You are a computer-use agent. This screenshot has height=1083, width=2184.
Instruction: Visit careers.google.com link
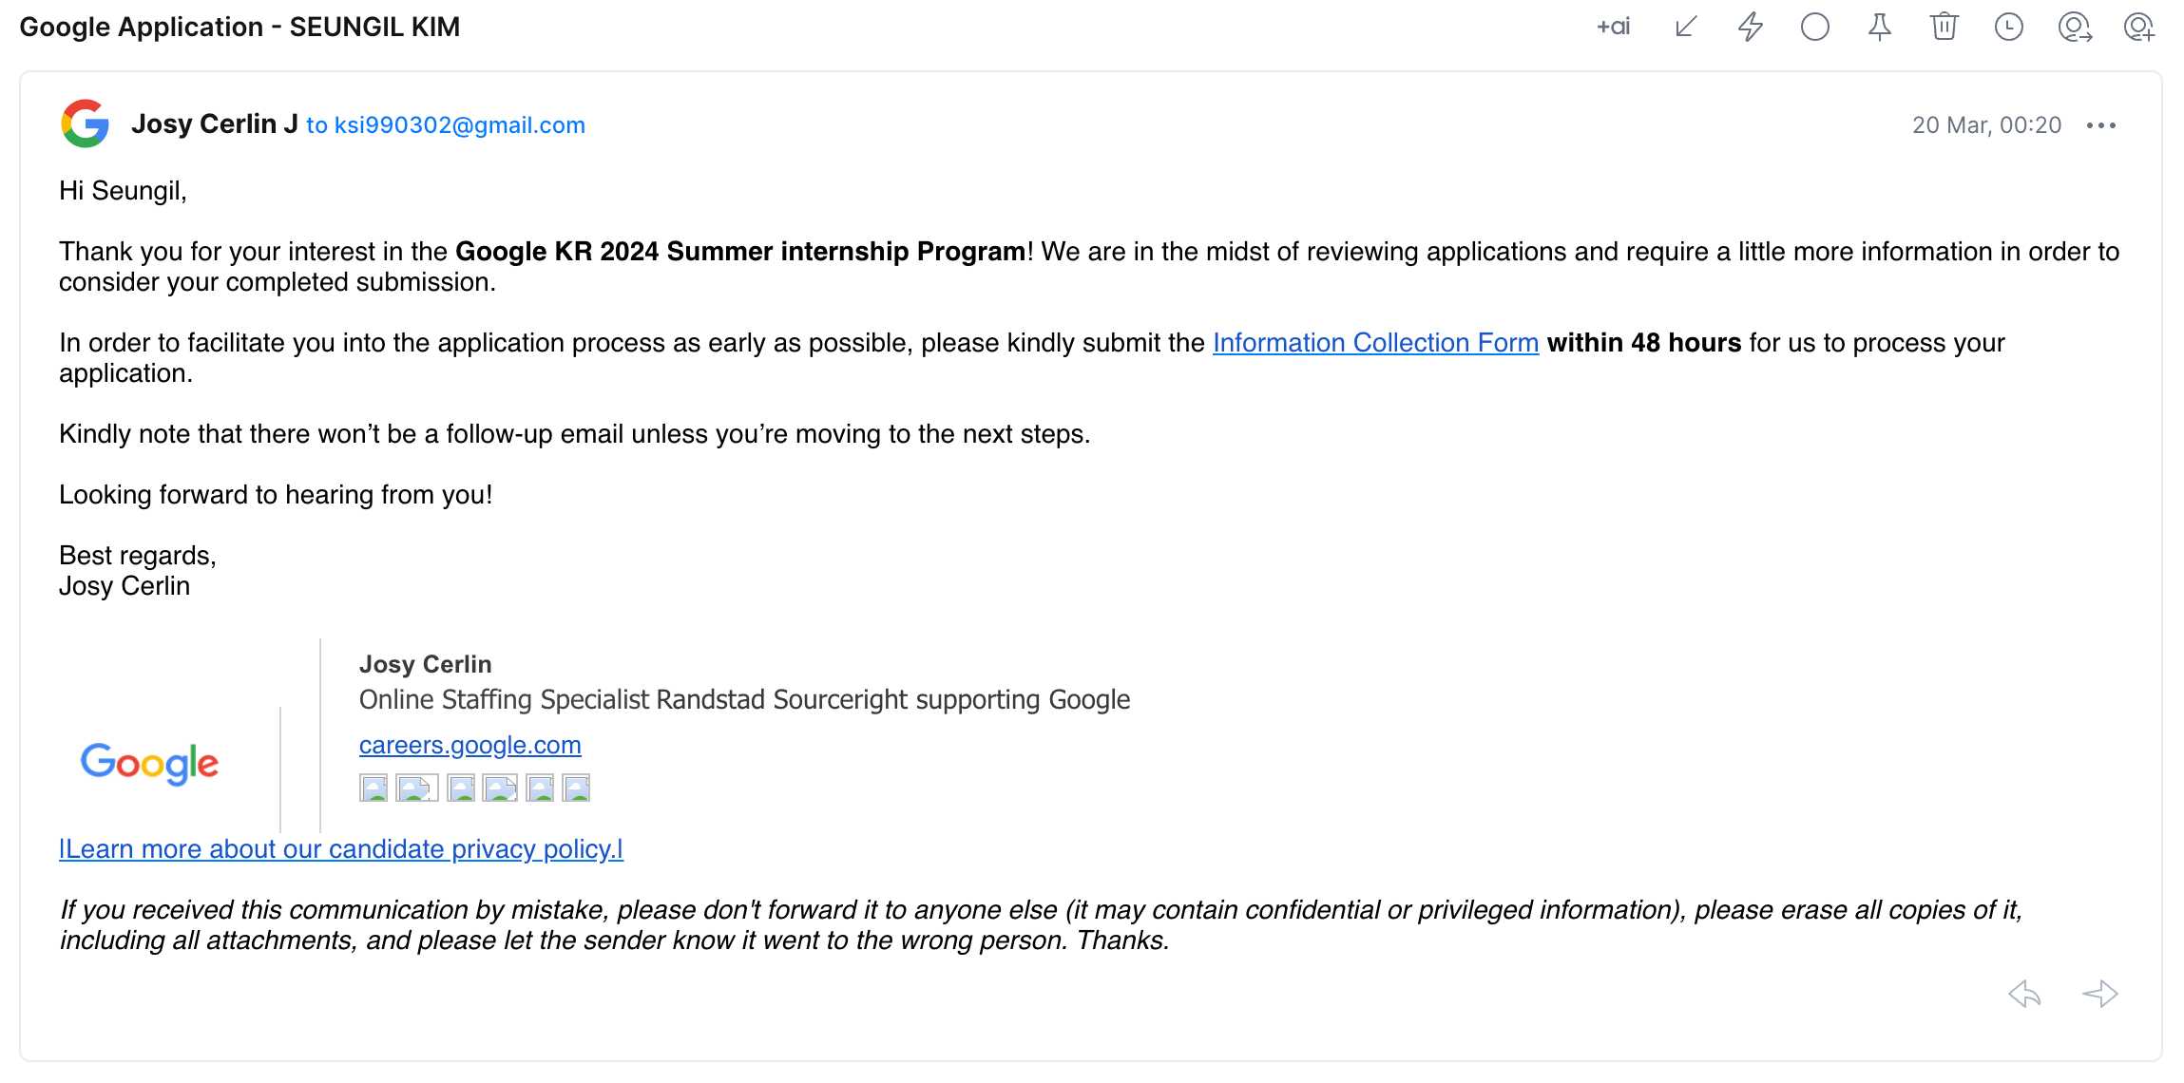[469, 745]
